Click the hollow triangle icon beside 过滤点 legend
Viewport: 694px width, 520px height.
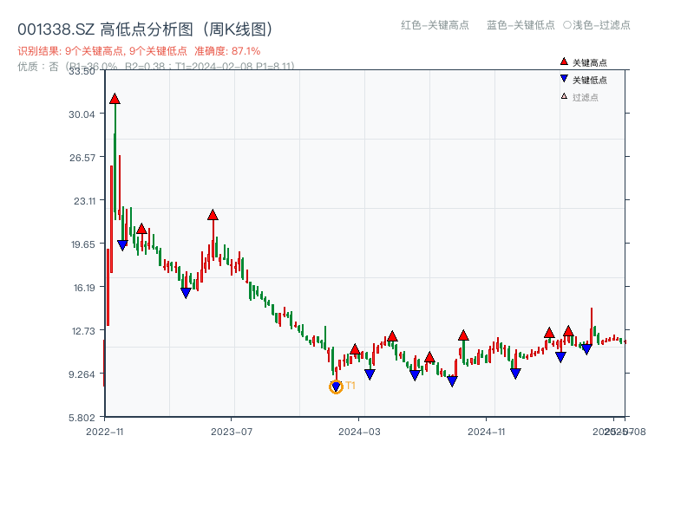tap(564, 94)
